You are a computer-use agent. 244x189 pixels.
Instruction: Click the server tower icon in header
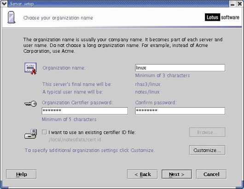pos(12,17)
